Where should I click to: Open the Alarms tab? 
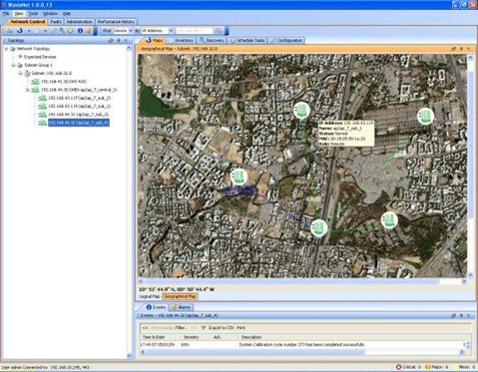point(181,307)
